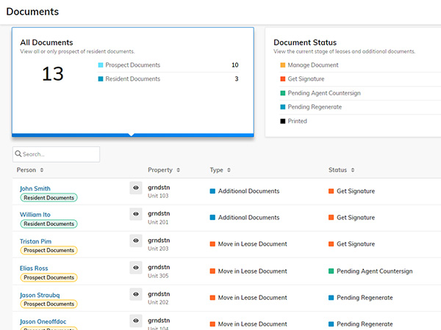Click Prospect Documents badge under Tristan Pim
This screenshot has width=441, height=330.
pyautogui.click(x=49, y=250)
